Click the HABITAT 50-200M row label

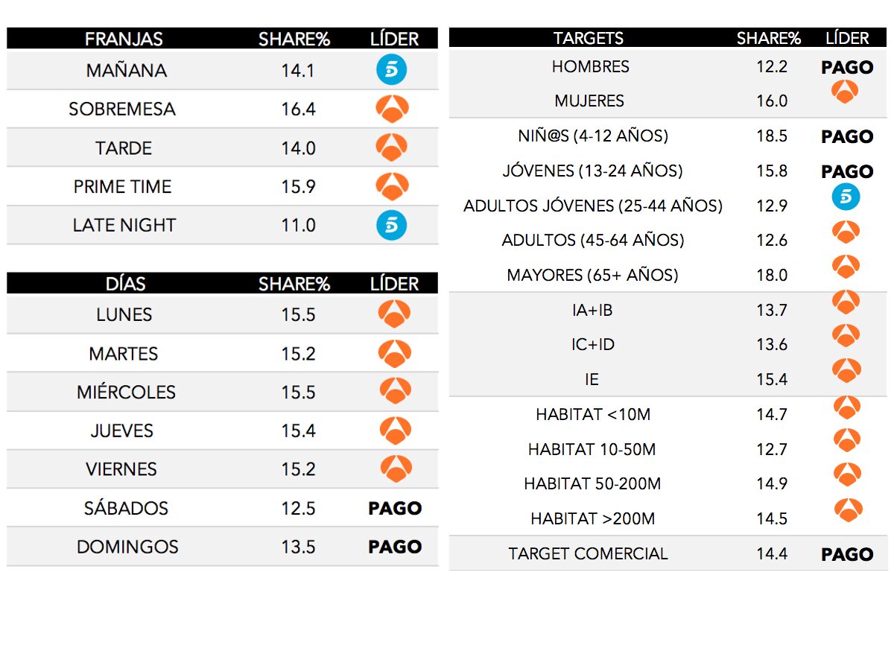pos(592,484)
